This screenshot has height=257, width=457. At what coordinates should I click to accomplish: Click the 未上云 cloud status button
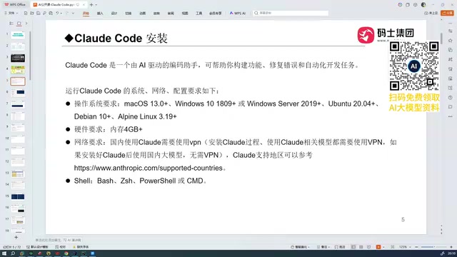coord(431,13)
